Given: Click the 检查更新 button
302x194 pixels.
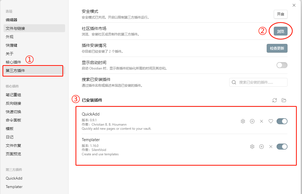Looking at the screenshot, I should pyautogui.click(x=277, y=48).
